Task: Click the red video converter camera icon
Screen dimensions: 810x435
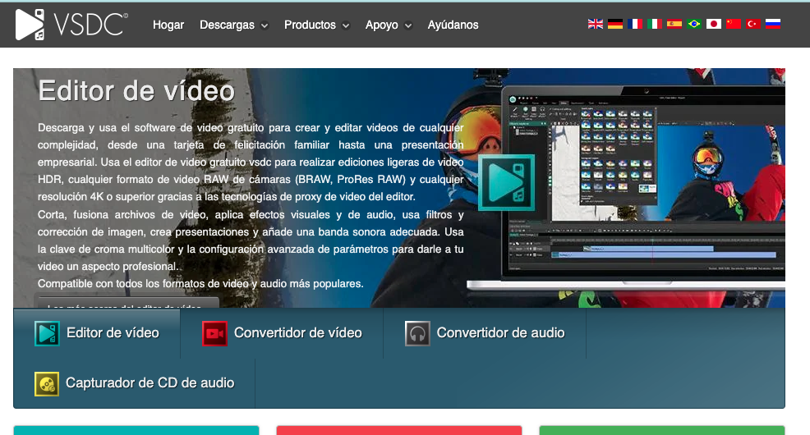Action: [x=214, y=333]
